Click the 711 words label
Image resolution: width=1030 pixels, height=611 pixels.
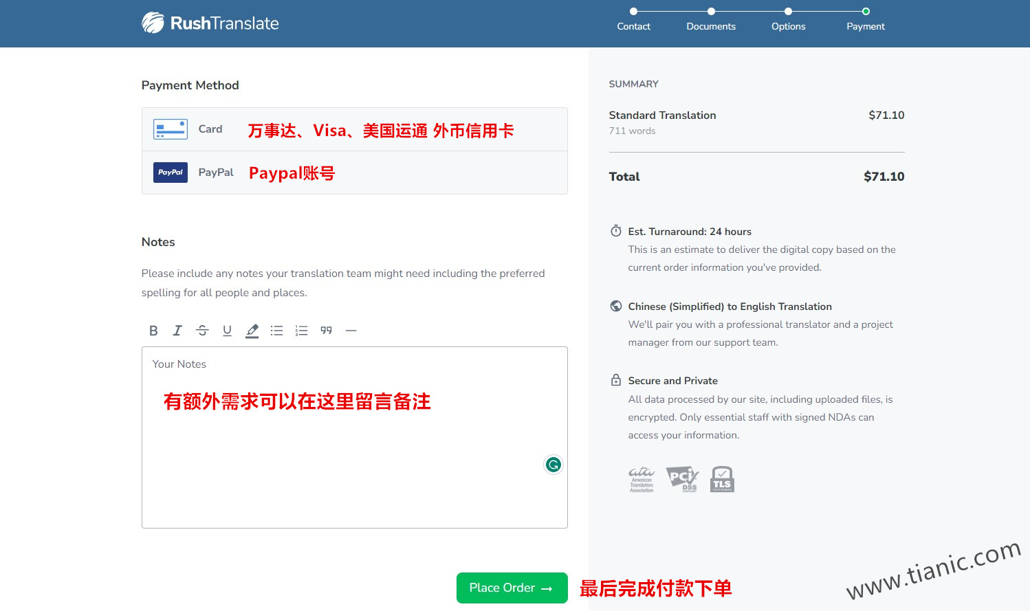tap(632, 131)
